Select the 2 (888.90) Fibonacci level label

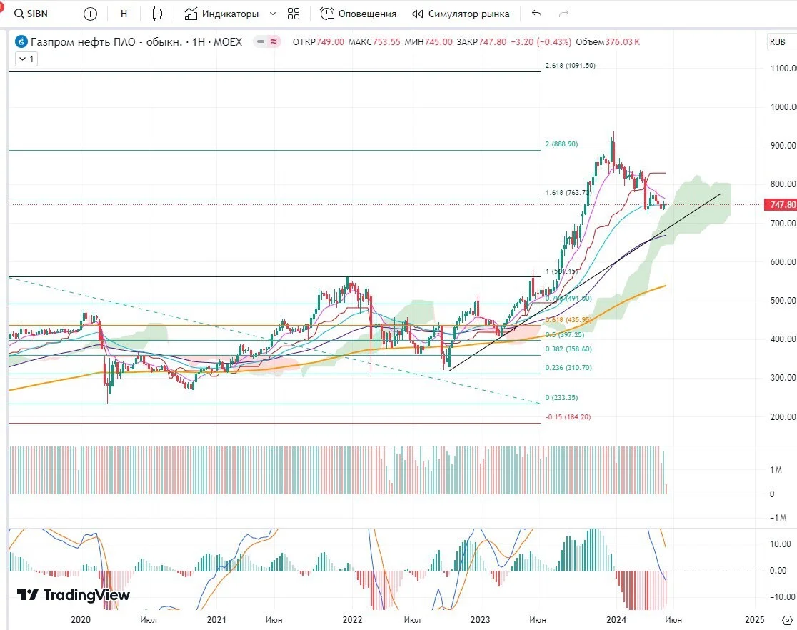pyautogui.click(x=561, y=144)
